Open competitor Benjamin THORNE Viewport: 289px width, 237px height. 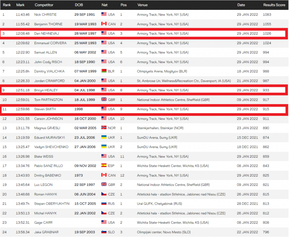pos(48,24)
